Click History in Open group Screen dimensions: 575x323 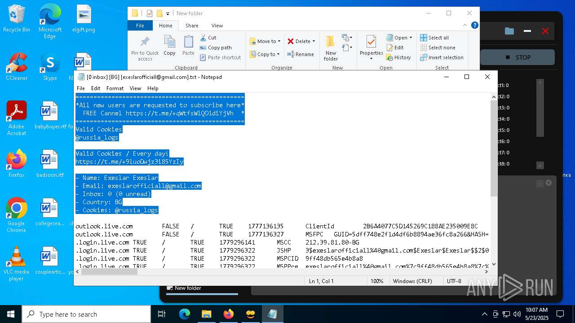pyautogui.click(x=398, y=57)
